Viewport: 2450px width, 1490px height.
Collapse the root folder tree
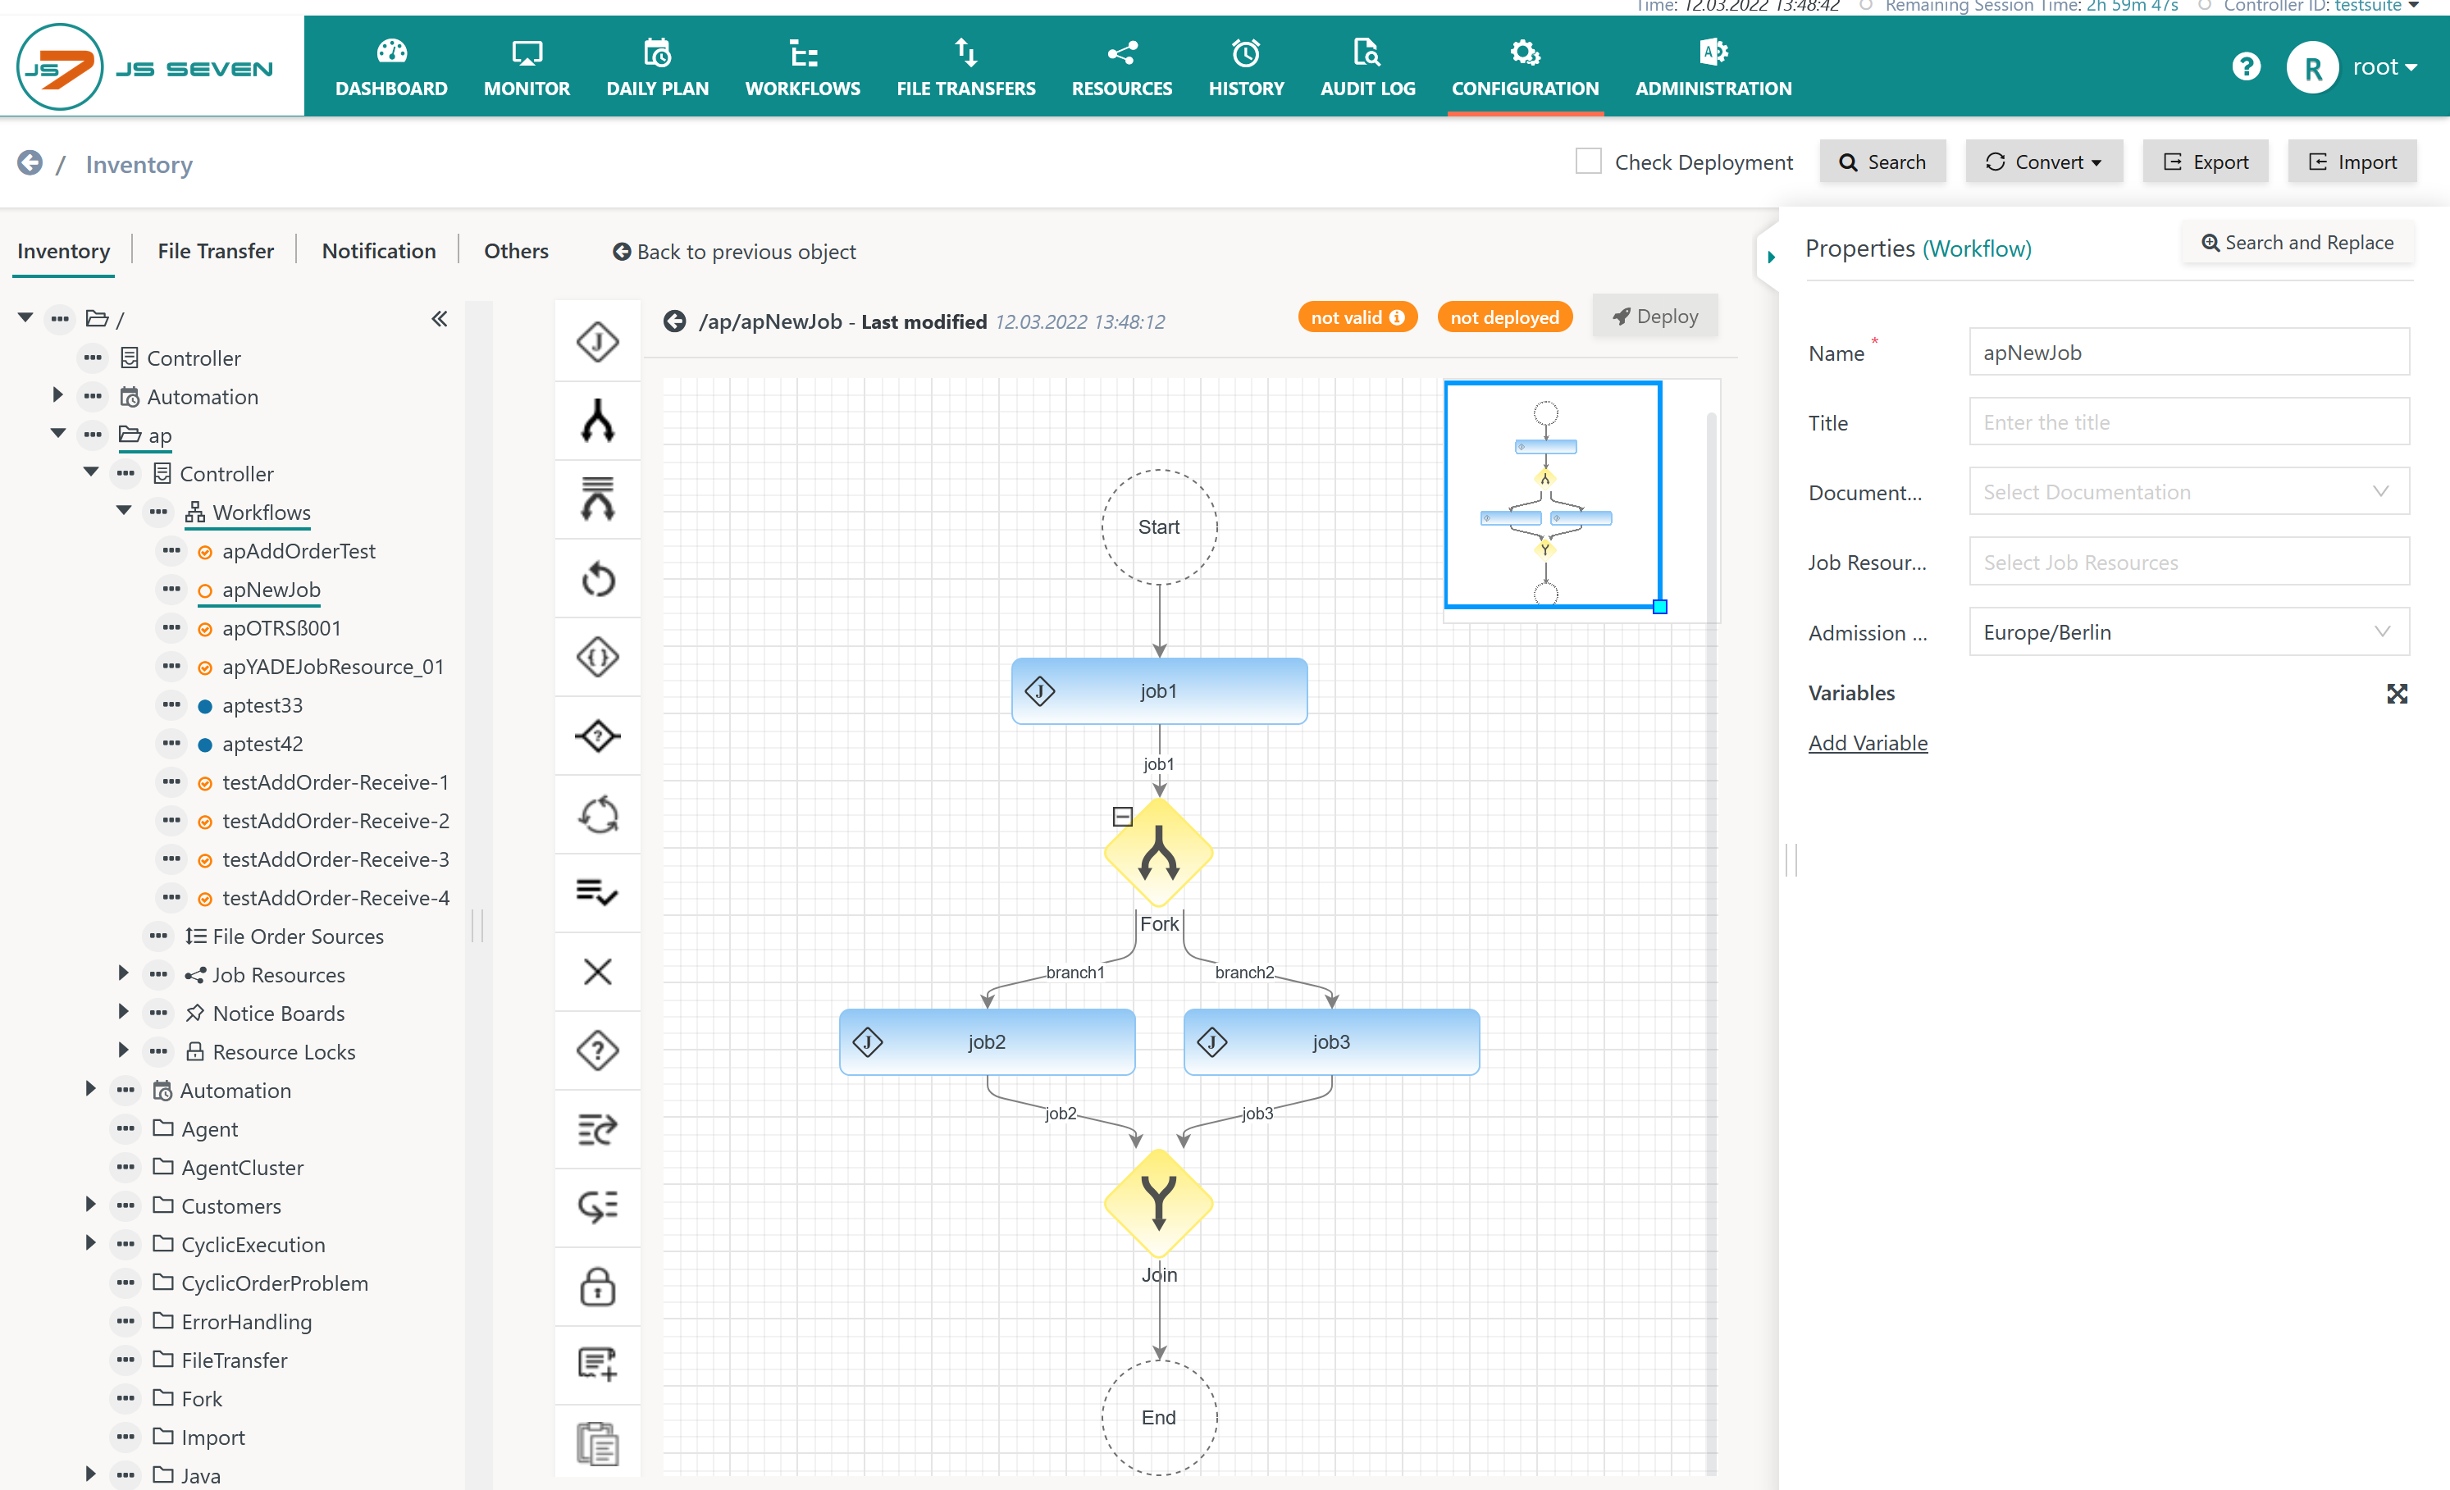tap(26, 318)
